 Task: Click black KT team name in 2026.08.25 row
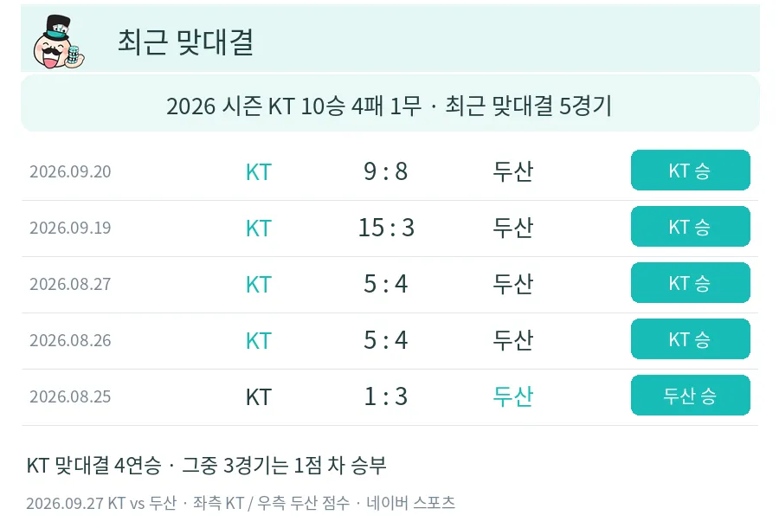point(258,397)
